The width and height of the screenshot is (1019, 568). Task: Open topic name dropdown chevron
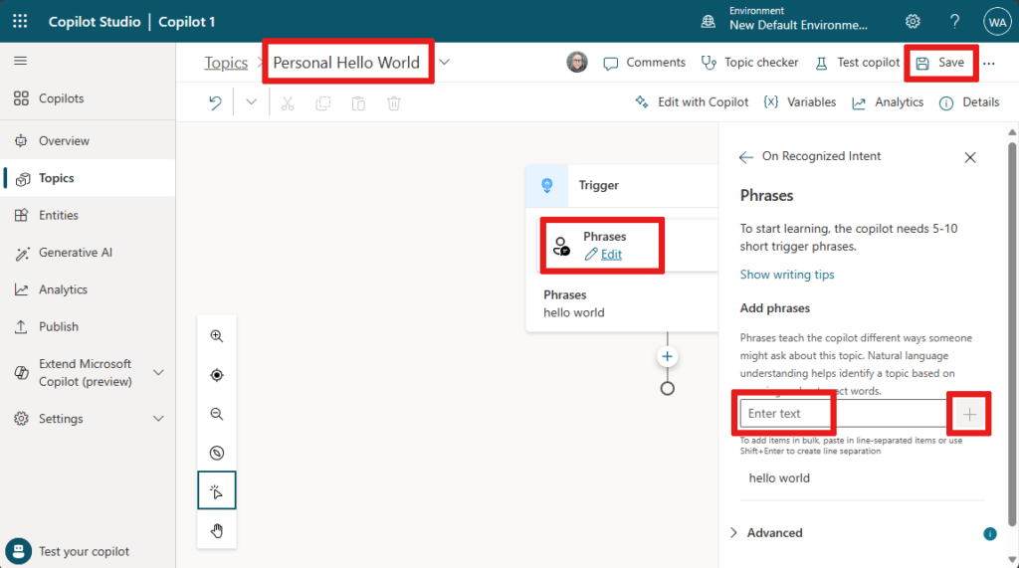coord(445,63)
